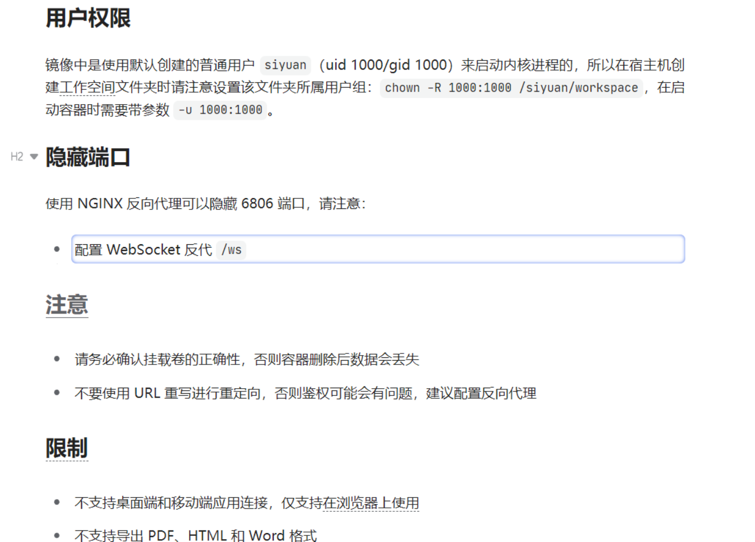The width and height of the screenshot is (755, 542).
Task: Click the paragraph 使用 NGINX 反向代理可以隐藏 6806 端口
Action: coord(206,203)
